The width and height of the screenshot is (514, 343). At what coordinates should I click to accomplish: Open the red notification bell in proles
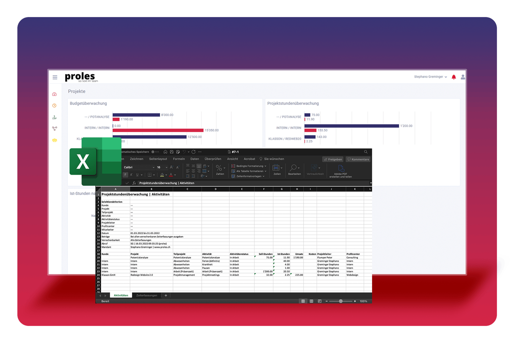[x=454, y=77]
